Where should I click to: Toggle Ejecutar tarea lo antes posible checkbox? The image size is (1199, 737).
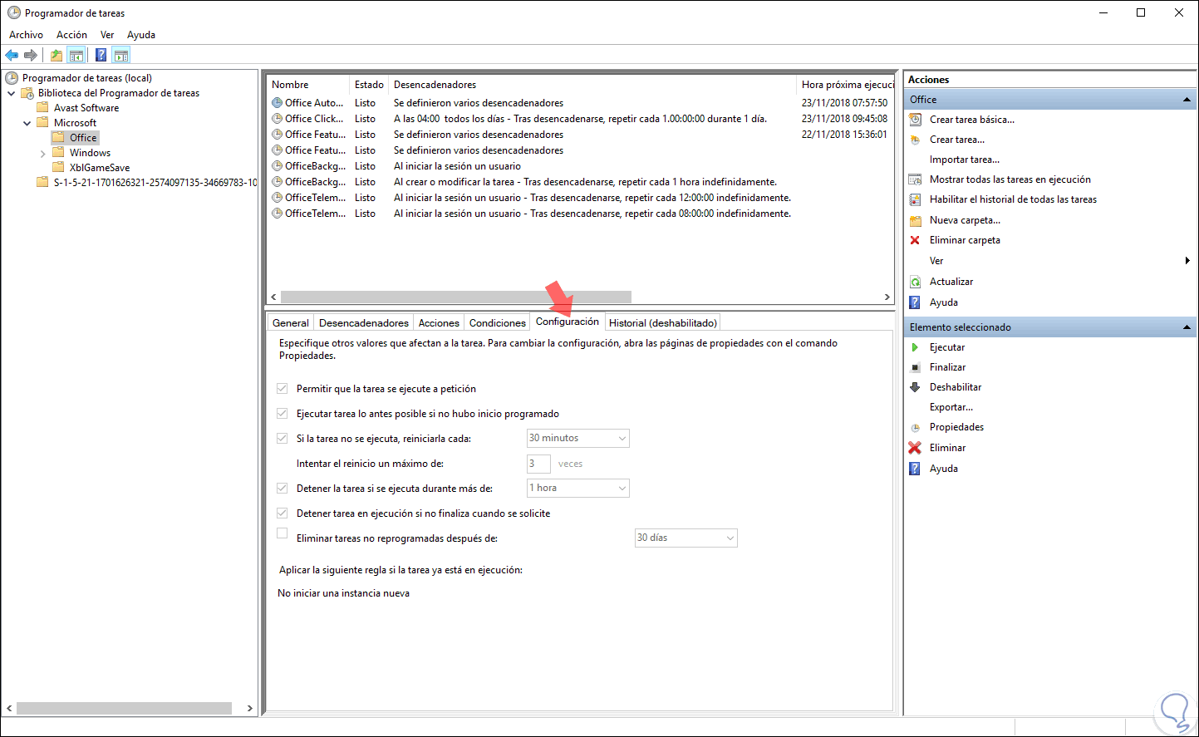coord(283,413)
